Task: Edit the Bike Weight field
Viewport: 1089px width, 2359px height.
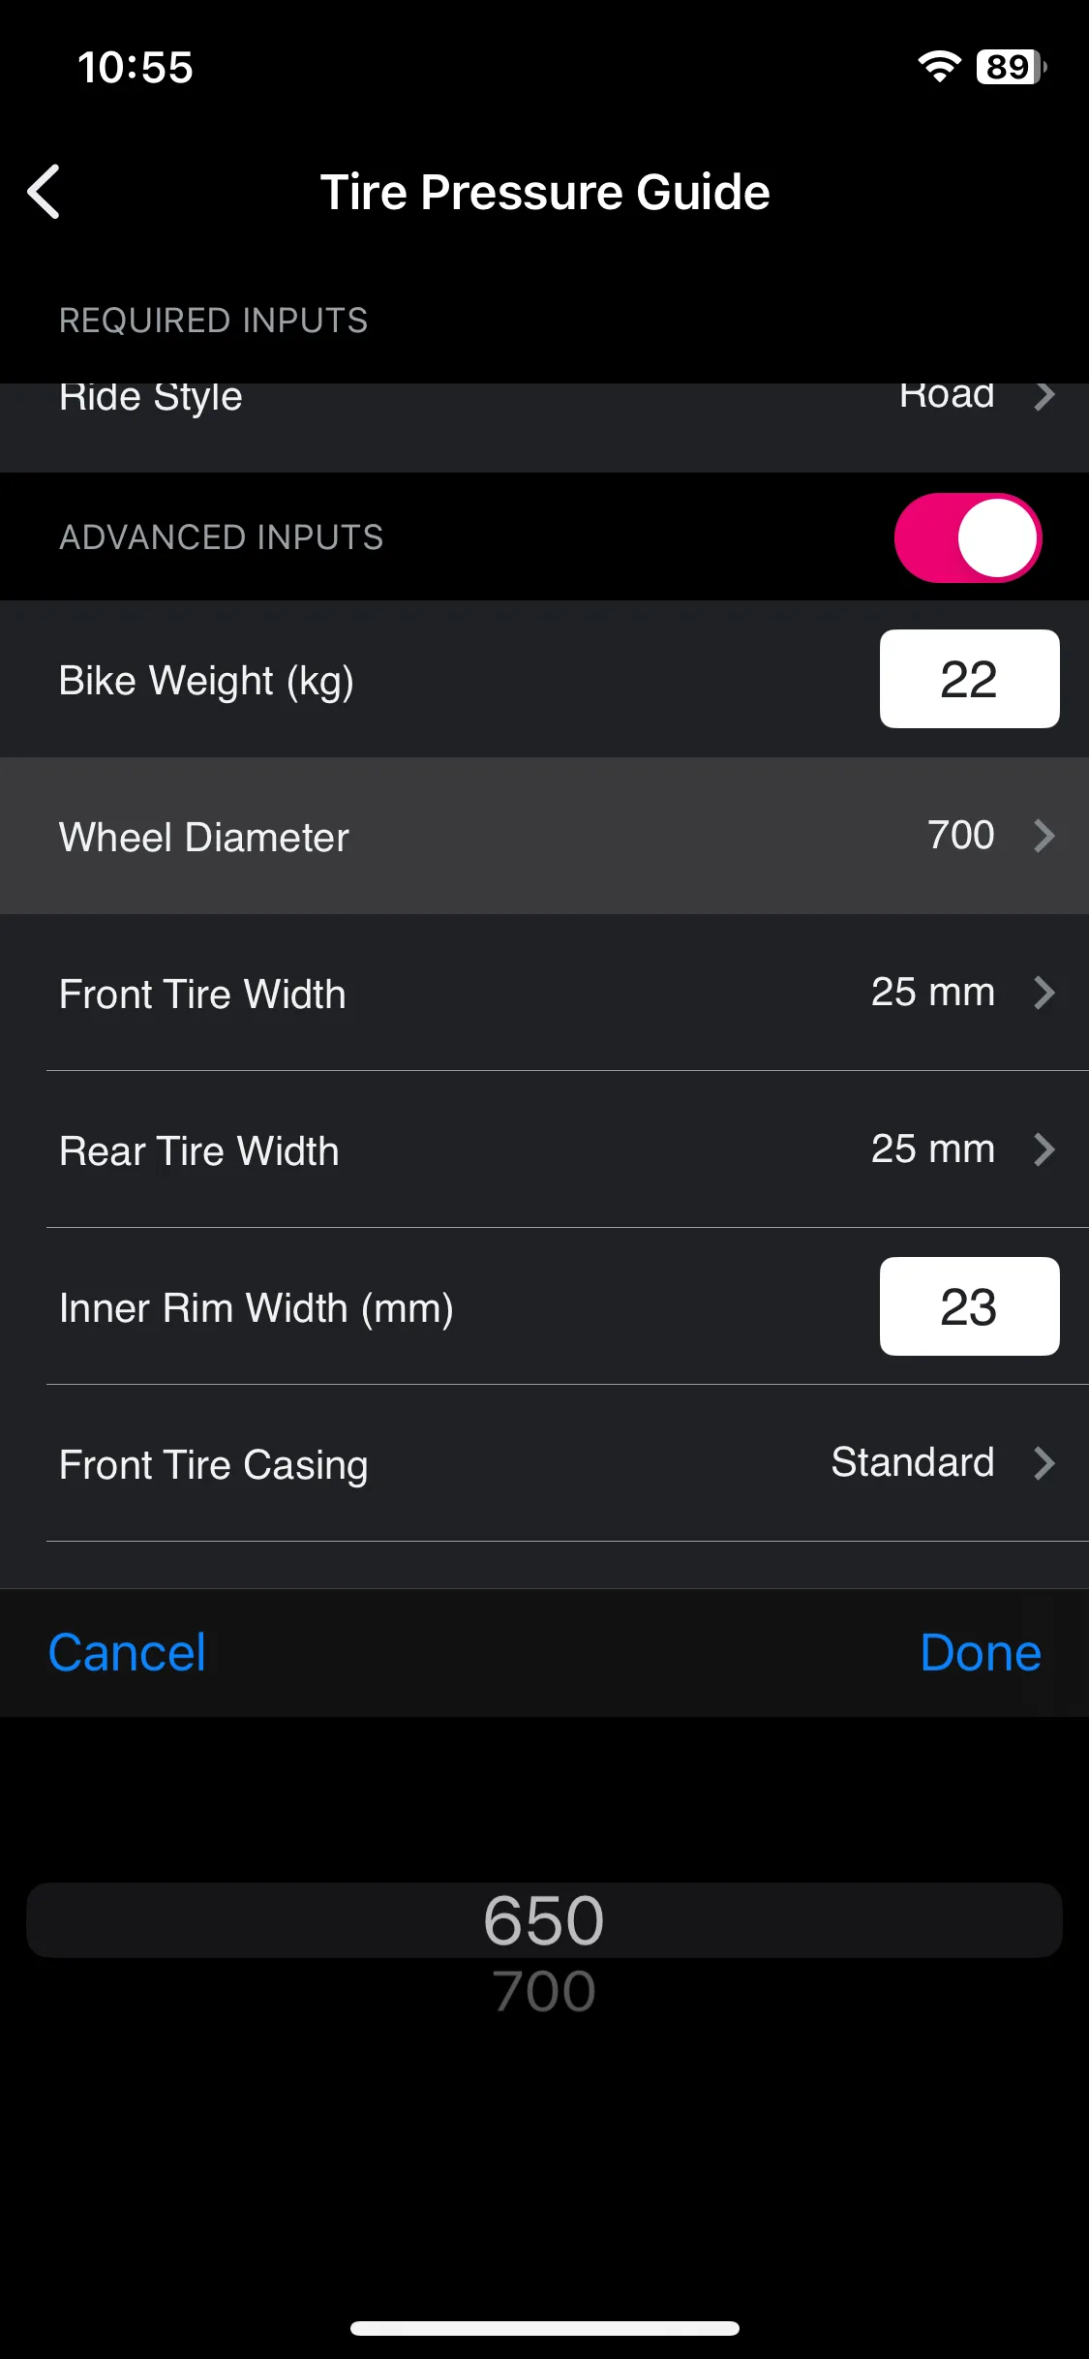Action: click(969, 679)
